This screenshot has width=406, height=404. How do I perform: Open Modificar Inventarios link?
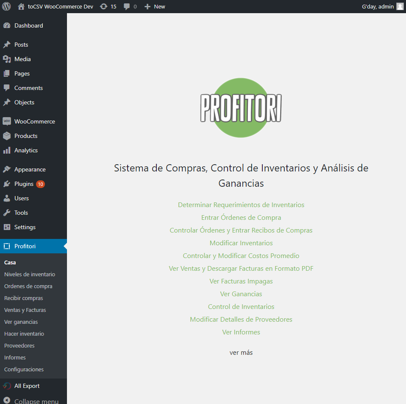241,243
